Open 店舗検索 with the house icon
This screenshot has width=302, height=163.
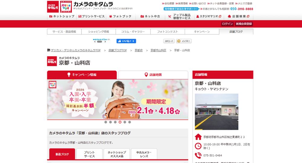tap(239, 17)
